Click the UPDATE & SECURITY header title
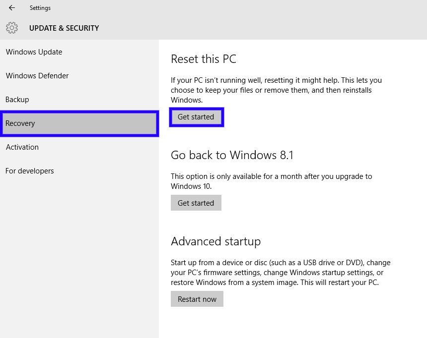 click(64, 28)
